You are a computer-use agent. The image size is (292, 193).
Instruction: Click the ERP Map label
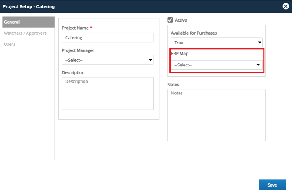tap(180, 54)
